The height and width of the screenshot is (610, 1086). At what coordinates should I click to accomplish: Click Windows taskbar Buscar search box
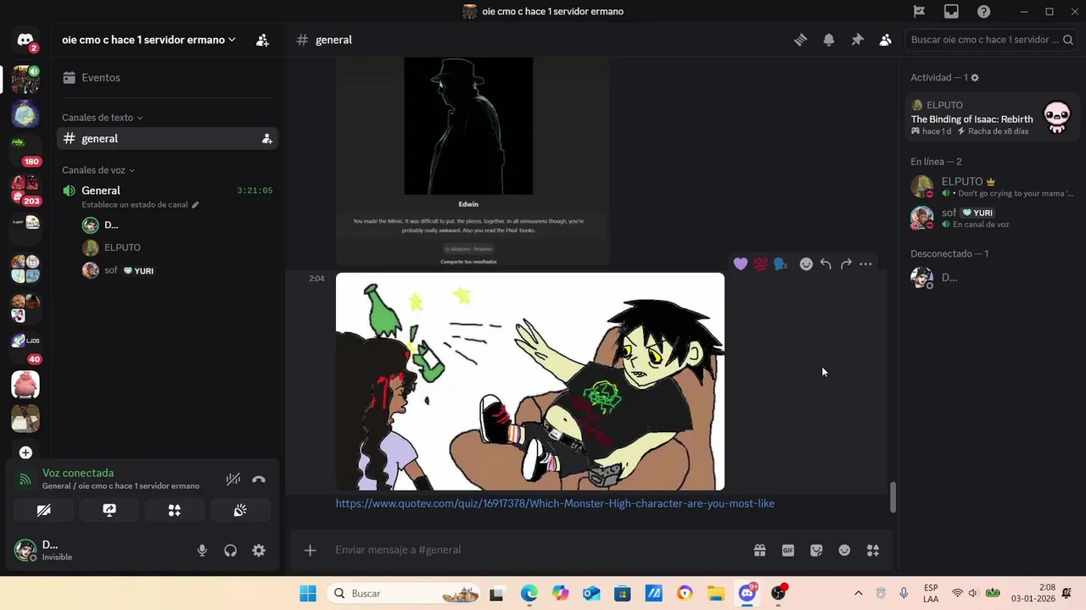pyautogui.click(x=402, y=593)
